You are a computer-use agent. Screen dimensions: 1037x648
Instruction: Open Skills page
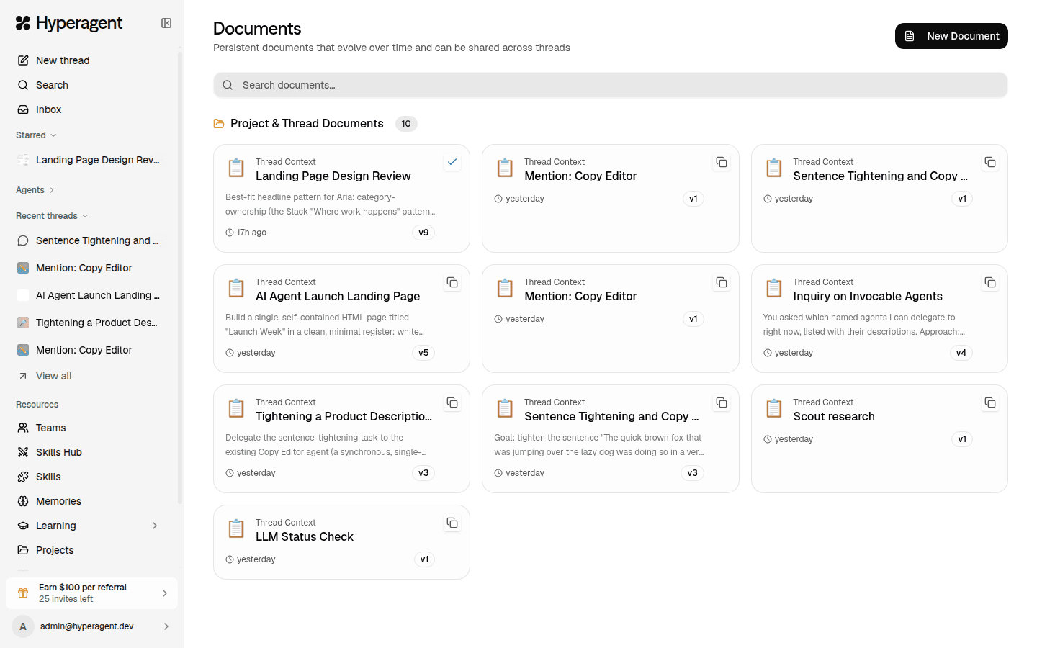(89, 477)
